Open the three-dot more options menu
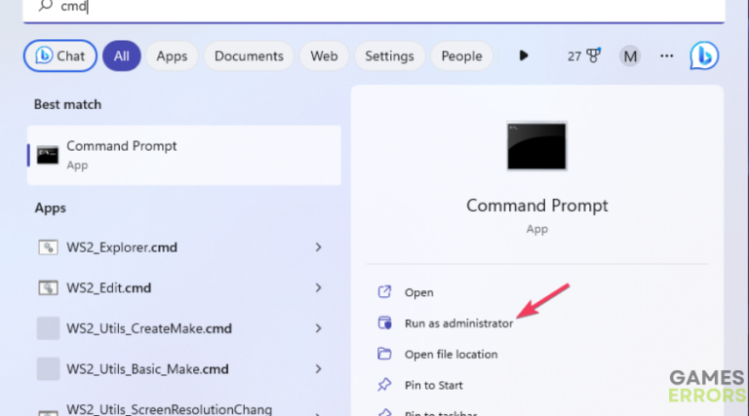Viewport: 749px width, 416px height. (x=667, y=56)
